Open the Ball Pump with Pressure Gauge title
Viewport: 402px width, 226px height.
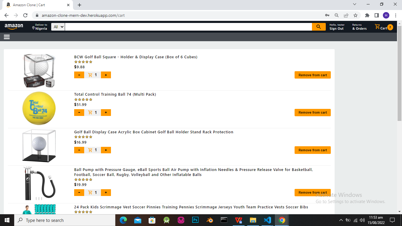pyautogui.click(x=193, y=172)
